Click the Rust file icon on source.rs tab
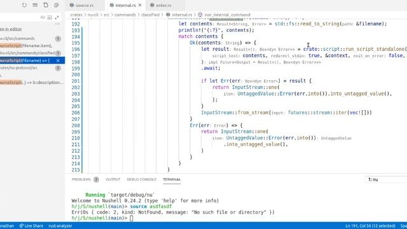 click(72, 5)
